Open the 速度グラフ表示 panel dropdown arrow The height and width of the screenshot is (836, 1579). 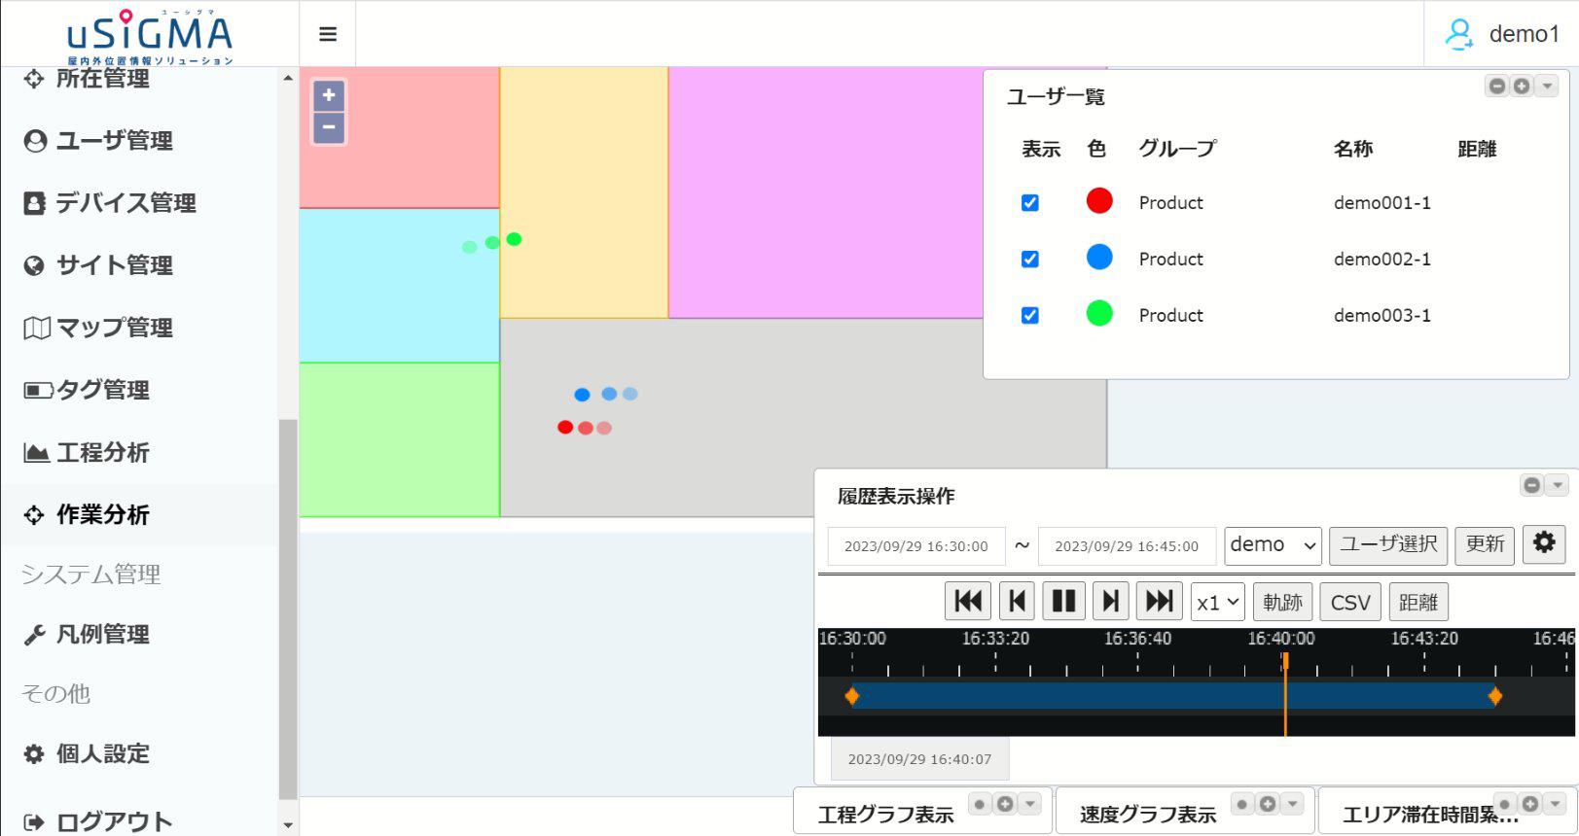[1293, 804]
